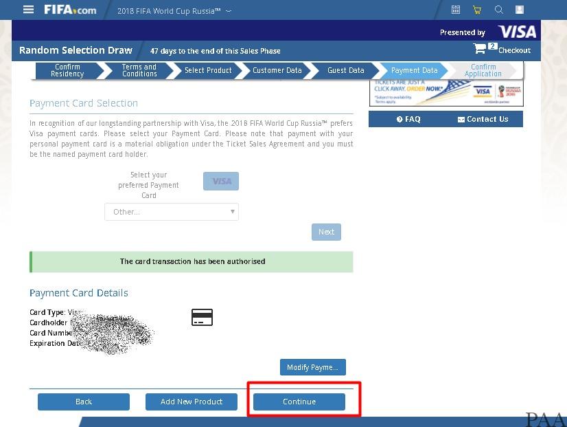
Task: Select the VISA payment card button
Action: point(221,181)
